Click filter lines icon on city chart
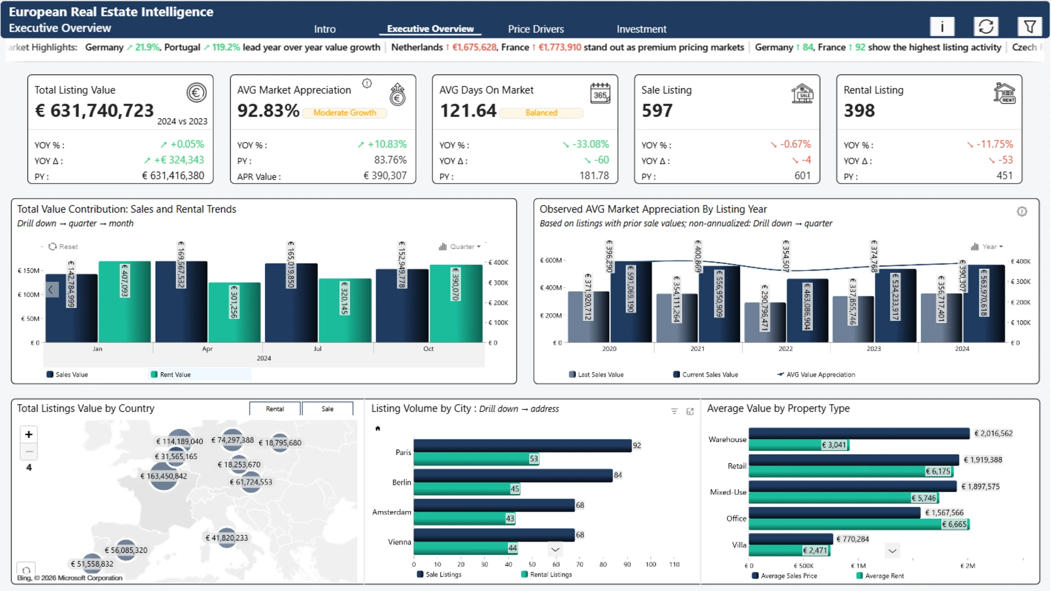Viewport: 1051px width, 591px height. (674, 412)
